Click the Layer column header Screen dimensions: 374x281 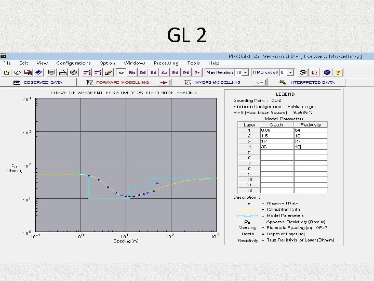[x=249, y=125]
